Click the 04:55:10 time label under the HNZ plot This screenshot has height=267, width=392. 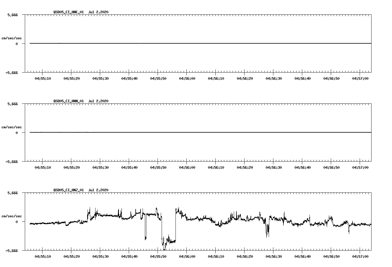43,256
